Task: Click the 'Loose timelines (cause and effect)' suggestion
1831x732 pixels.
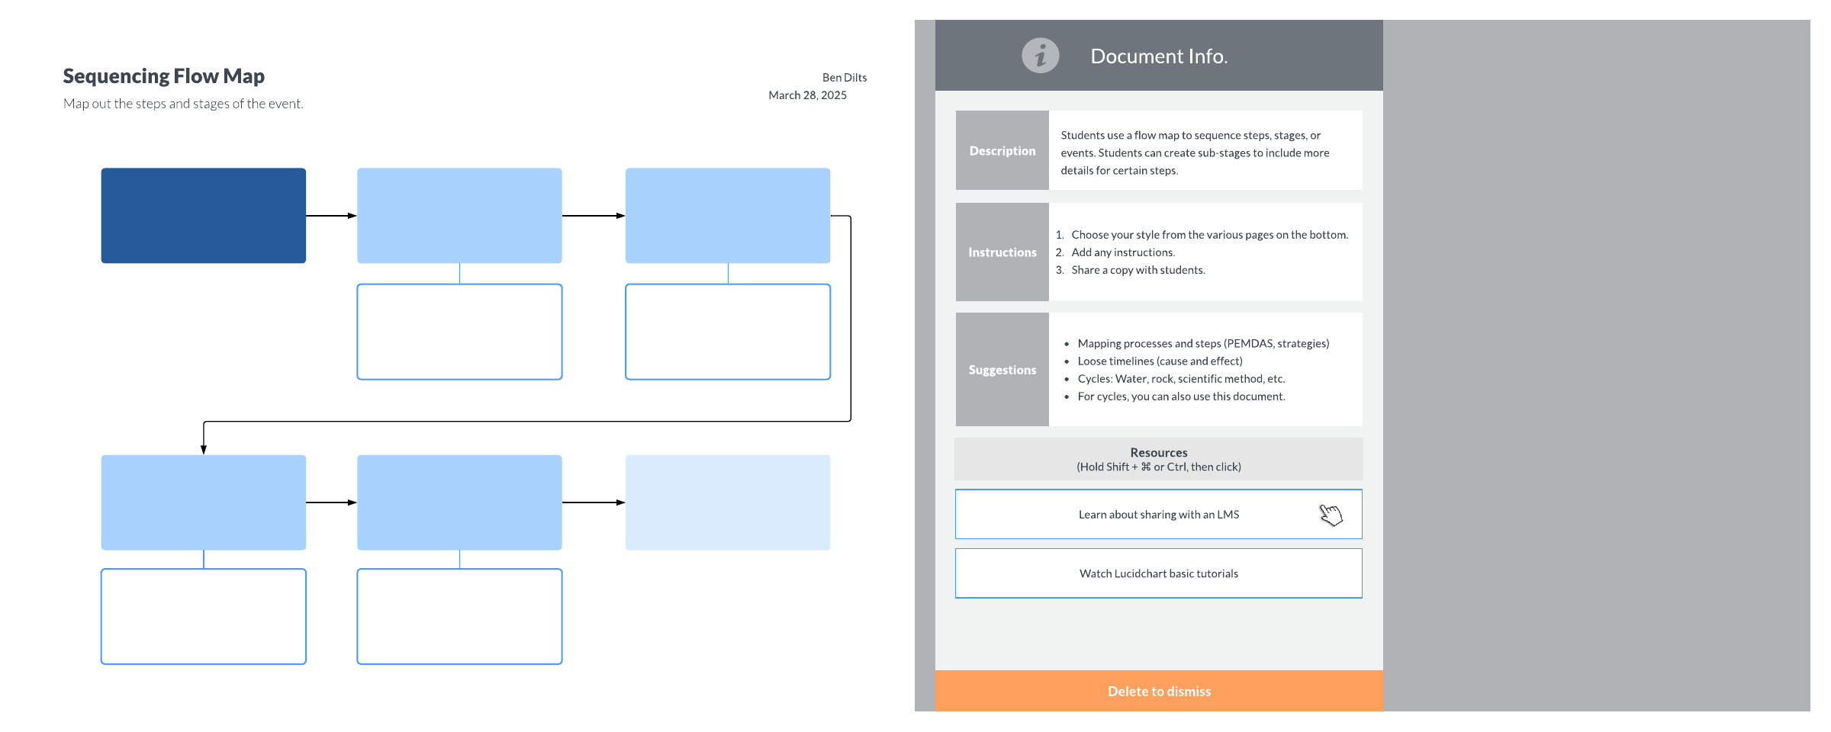Action: click(x=1160, y=361)
